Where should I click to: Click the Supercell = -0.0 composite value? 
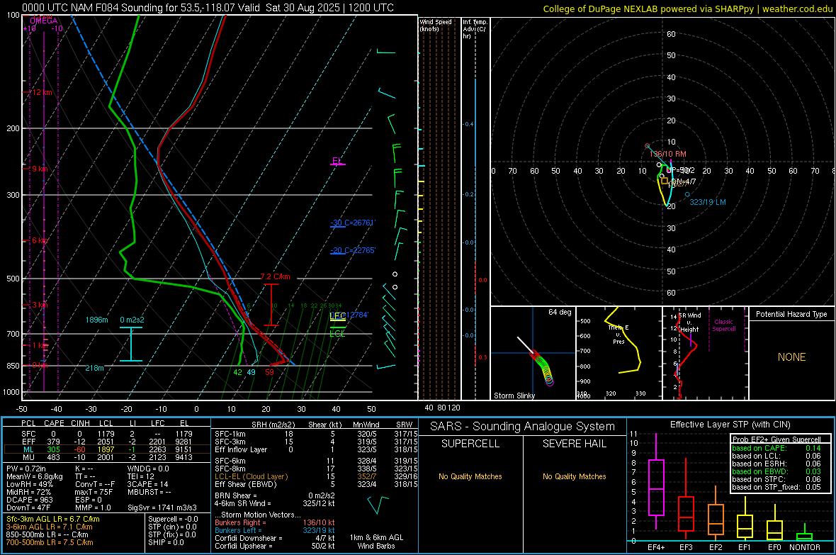[x=173, y=519]
